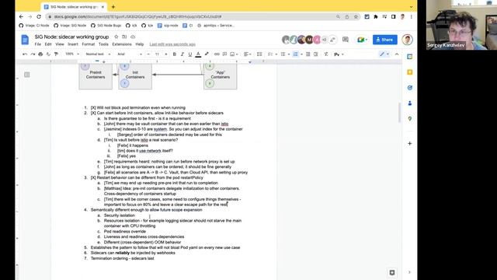This screenshot has height=280, width=497.
Task: Toggle italic formatting
Action: [182, 54]
